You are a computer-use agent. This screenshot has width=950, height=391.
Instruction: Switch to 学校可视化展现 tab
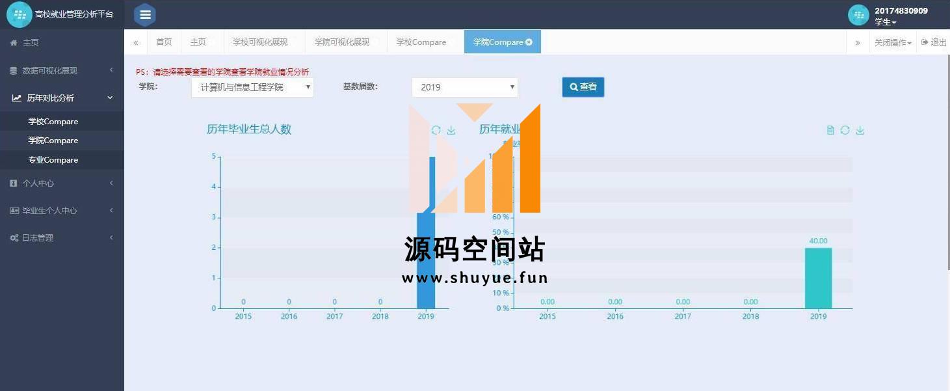pos(260,42)
